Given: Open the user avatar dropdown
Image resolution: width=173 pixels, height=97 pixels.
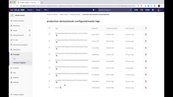Looking at the screenshot, I should pyautogui.click(x=159, y=10).
